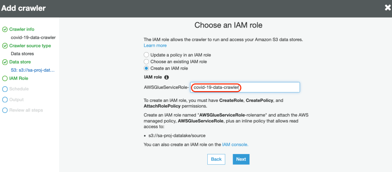Open the Data store step
Screen dimensions: 392x172
coord(20,62)
